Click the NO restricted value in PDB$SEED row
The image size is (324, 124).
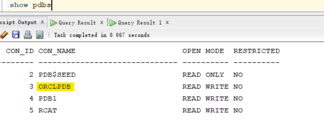238,75
